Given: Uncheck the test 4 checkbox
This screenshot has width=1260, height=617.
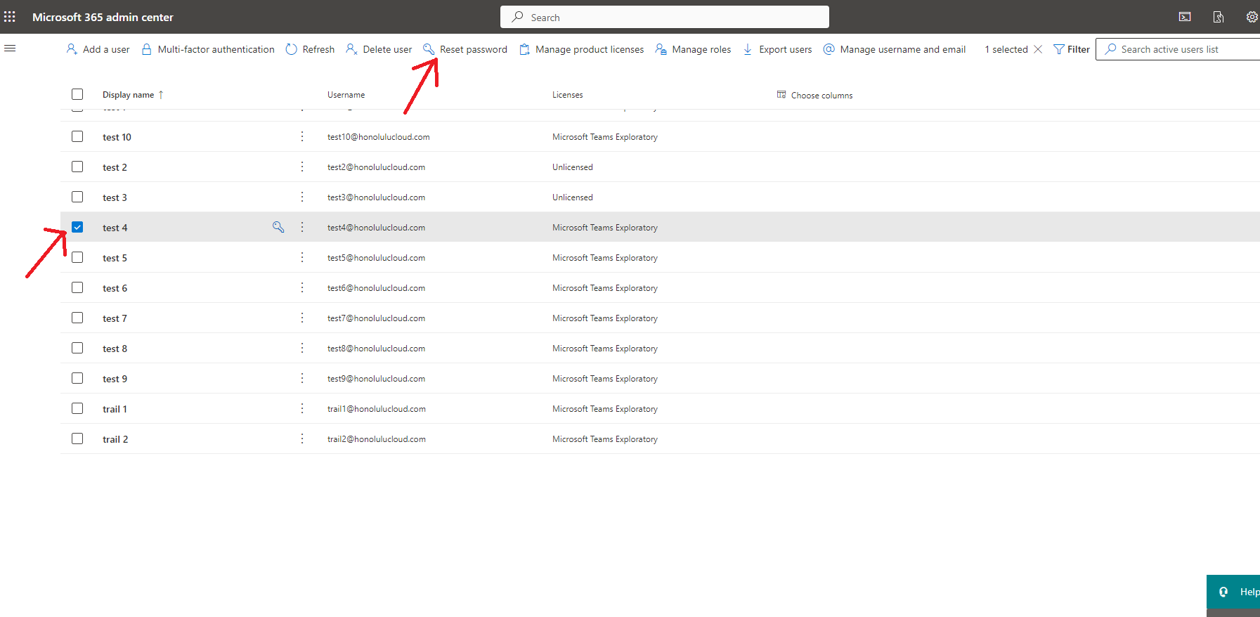Looking at the screenshot, I should coord(77,227).
